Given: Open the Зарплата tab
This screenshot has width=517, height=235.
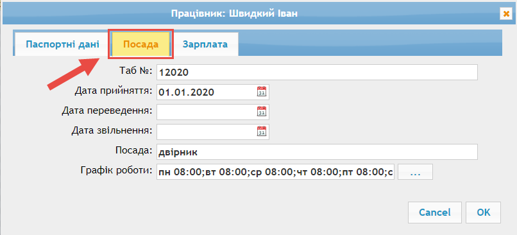Looking at the screenshot, I should [205, 44].
